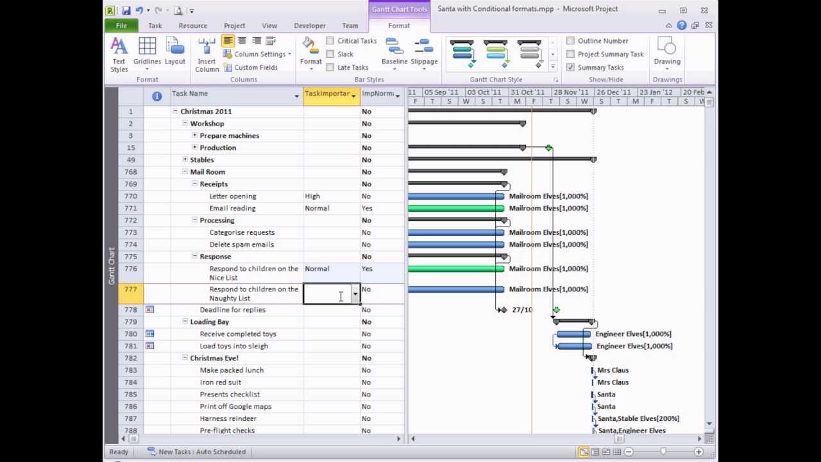Open the Gridlines options
This screenshot has width=821, height=462.
[147, 55]
